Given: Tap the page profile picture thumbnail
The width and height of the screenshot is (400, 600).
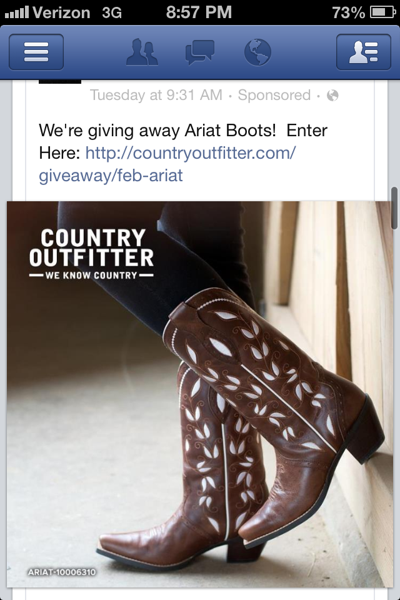Looking at the screenshot, I should (60, 81).
